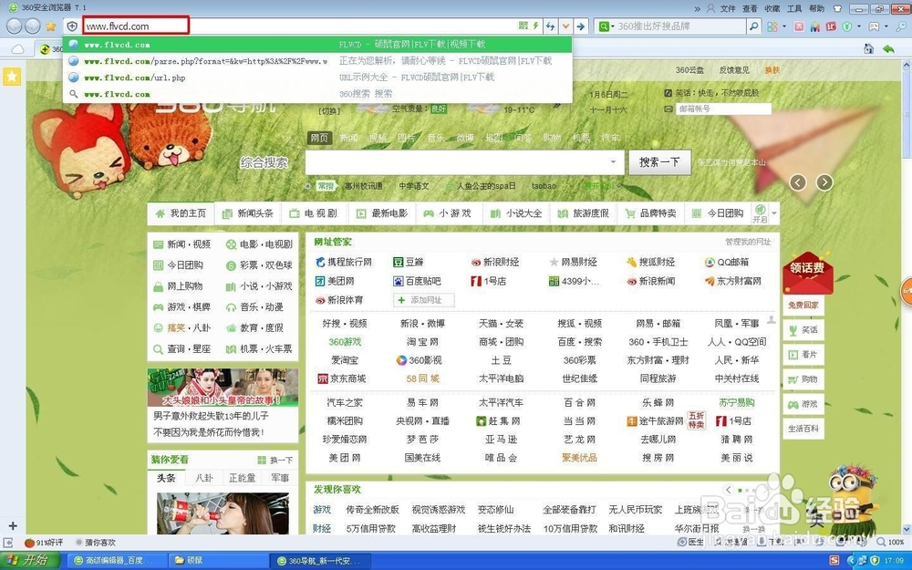912x570 pixels.
Task: Click the user account avatar icon in title bar
Action: pyautogui.click(x=710, y=8)
